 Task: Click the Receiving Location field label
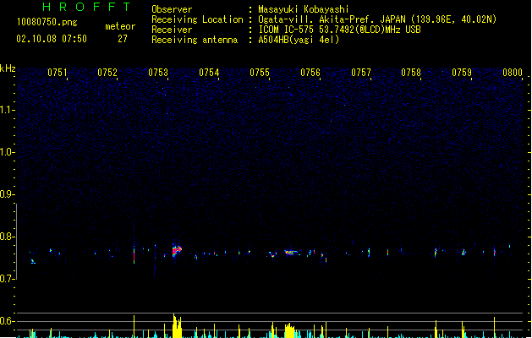point(197,19)
